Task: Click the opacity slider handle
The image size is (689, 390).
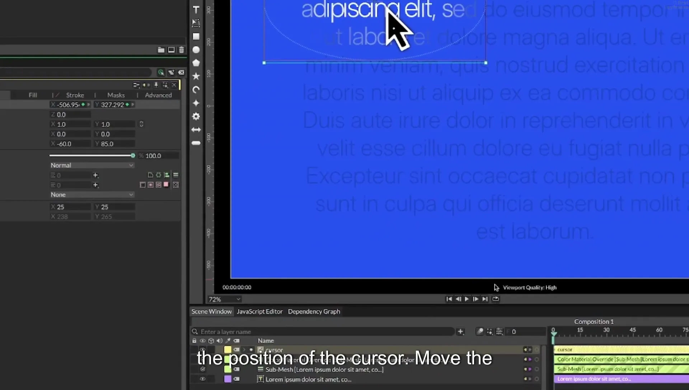Action: pyautogui.click(x=133, y=156)
